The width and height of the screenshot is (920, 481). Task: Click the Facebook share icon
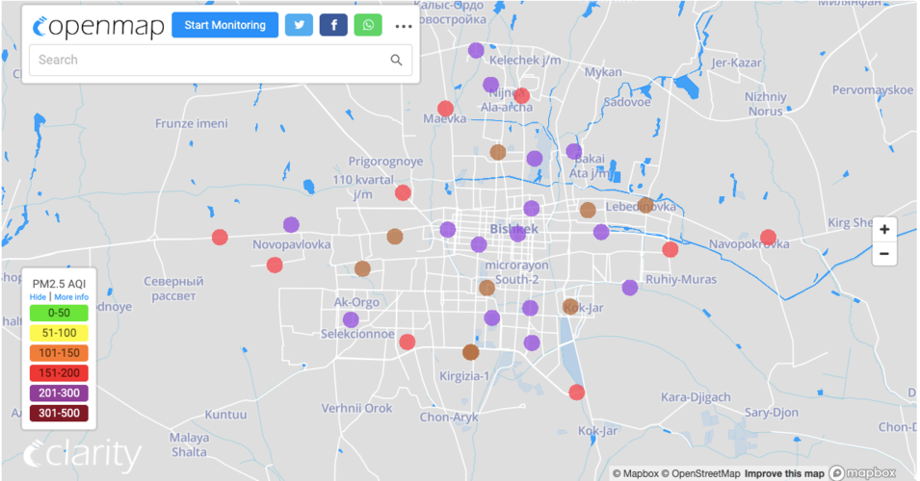[x=333, y=25]
